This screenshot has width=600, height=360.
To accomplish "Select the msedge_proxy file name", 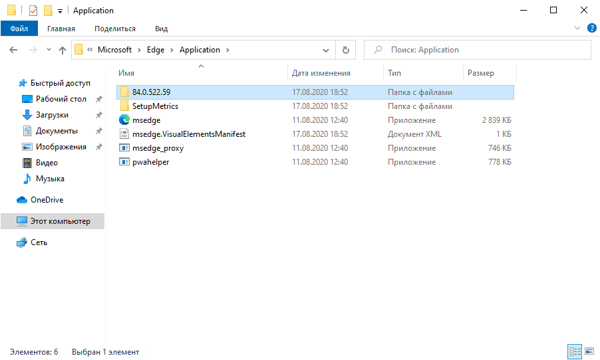I will coord(158,148).
